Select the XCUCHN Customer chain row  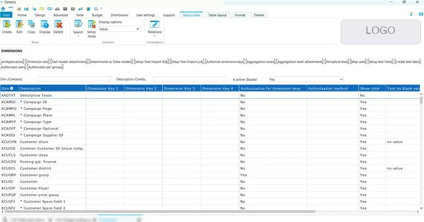click(x=210, y=142)
